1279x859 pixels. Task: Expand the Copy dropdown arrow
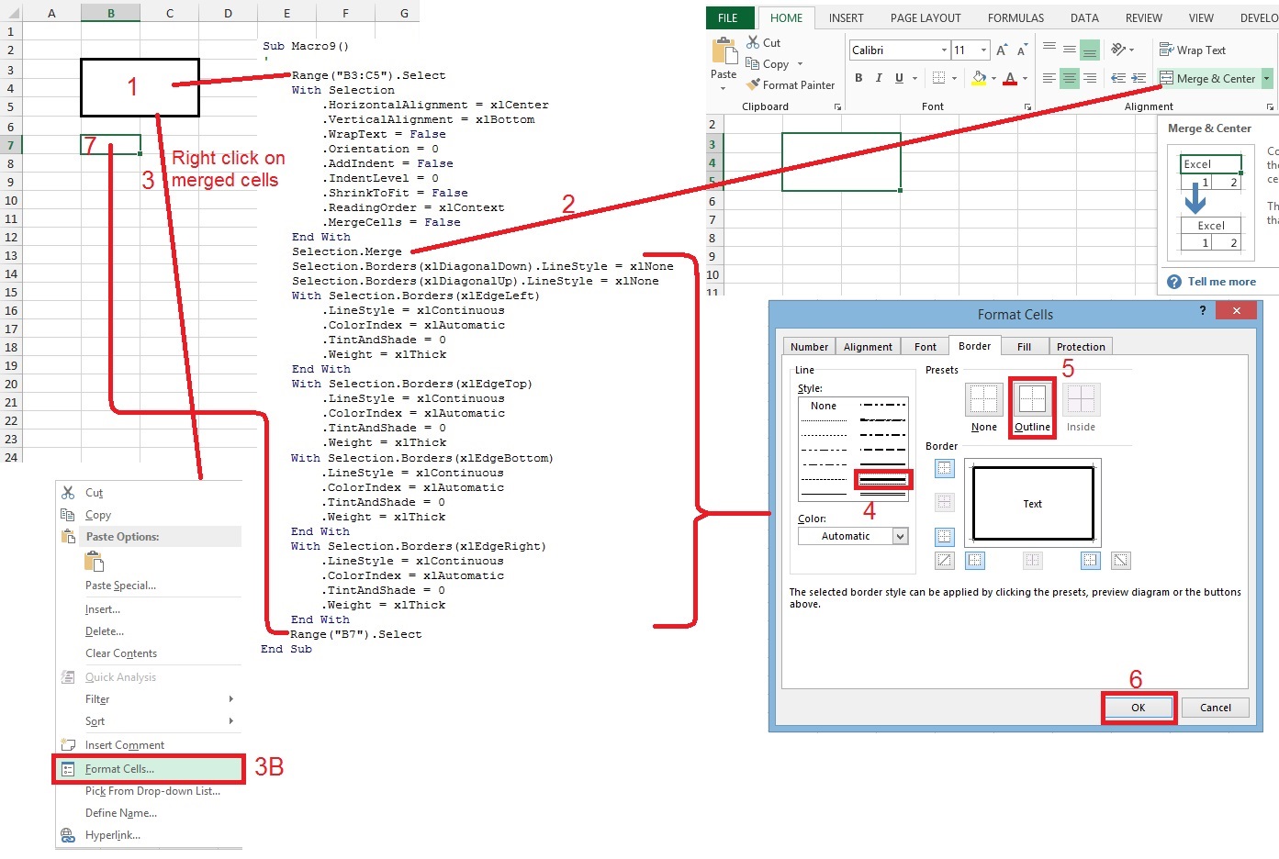[x=800, y=64]
